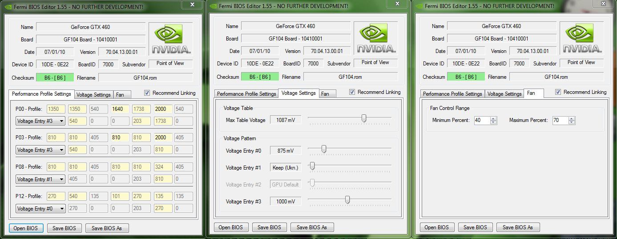Toggle Recommend Linking in the left window
This screenshot has height=239, width=617.
coord(147,93)
